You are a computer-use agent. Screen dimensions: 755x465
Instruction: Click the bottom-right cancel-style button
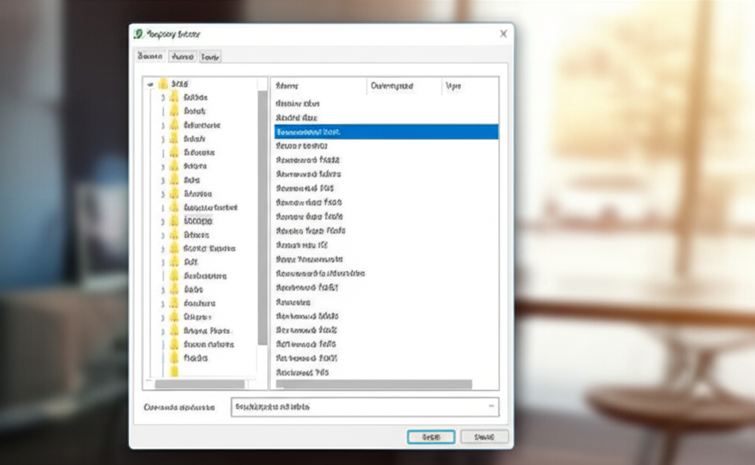484,437
